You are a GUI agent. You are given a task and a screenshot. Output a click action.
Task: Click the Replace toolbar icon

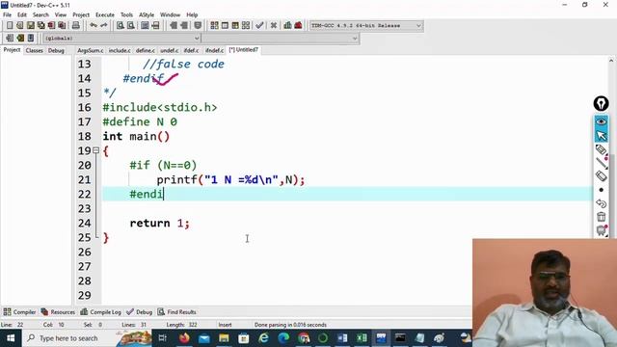[131, 26]
